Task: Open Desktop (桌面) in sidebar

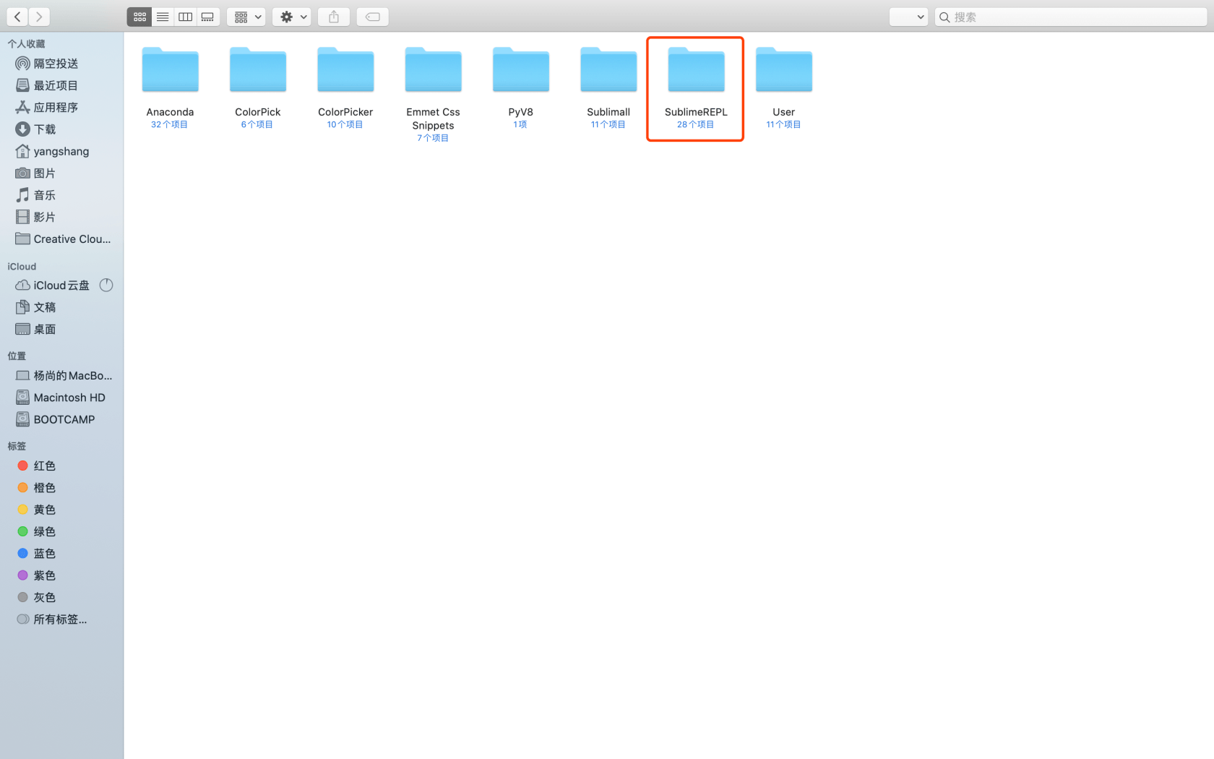Action: tap(61, 329)
